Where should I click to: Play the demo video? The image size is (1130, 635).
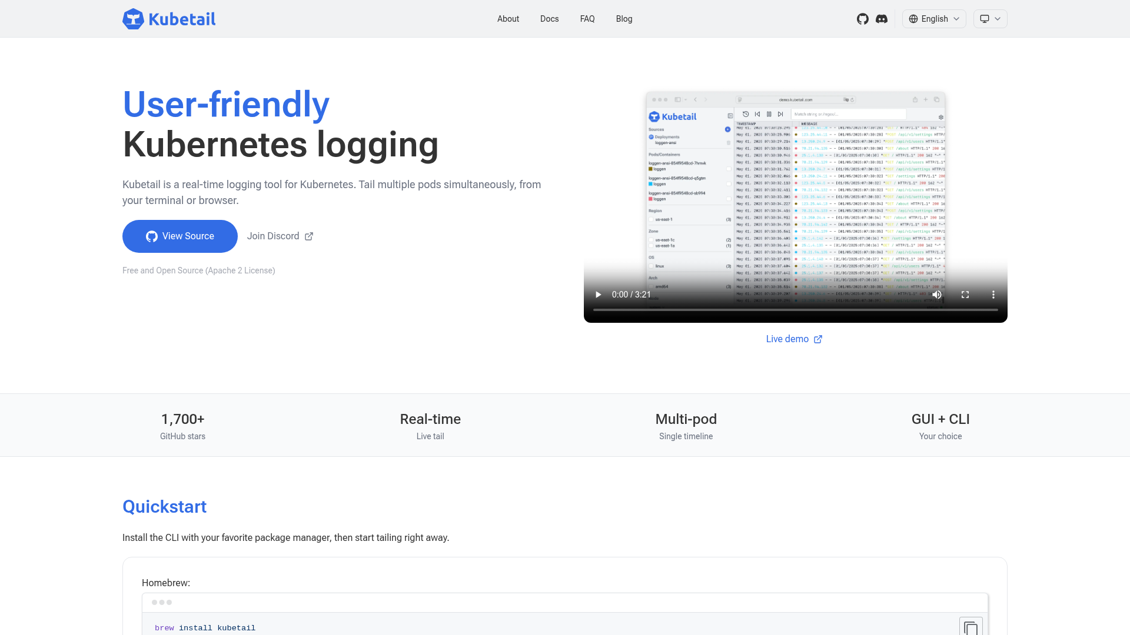(599, 295)
